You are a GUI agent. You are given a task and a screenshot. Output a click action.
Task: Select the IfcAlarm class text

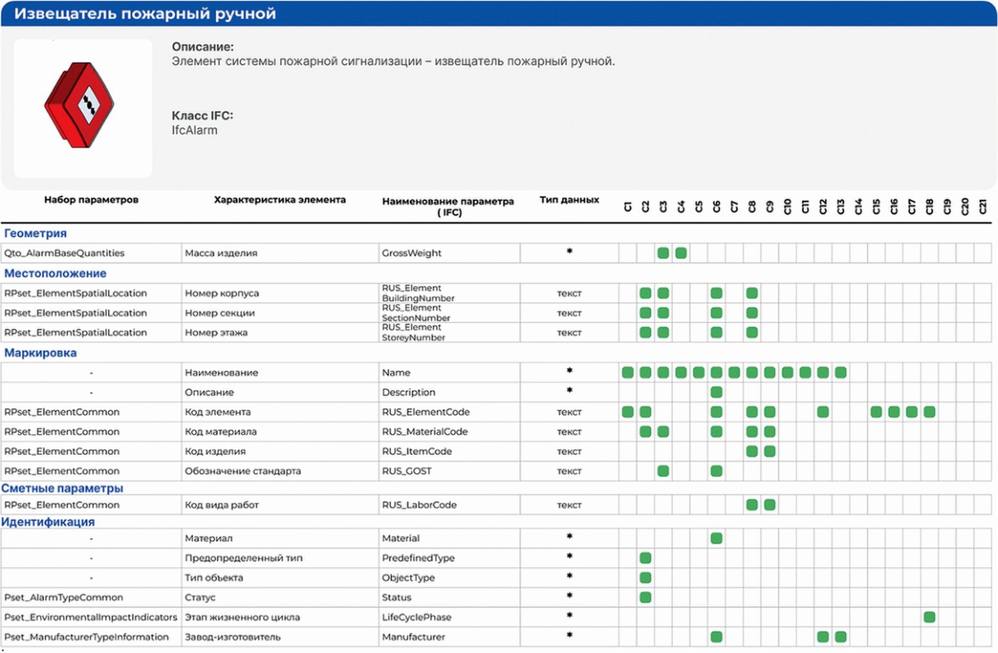[x=195, y=130]
